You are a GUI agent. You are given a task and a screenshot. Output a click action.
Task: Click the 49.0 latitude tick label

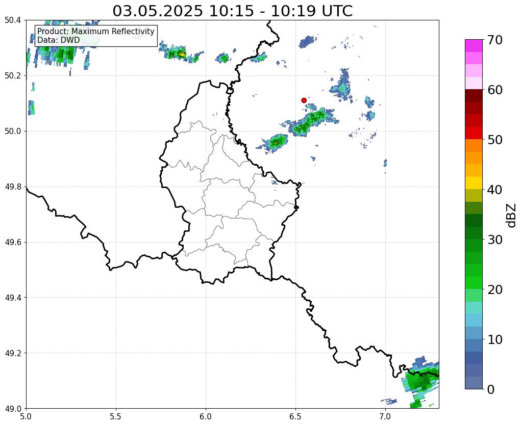tap(13, 408)
